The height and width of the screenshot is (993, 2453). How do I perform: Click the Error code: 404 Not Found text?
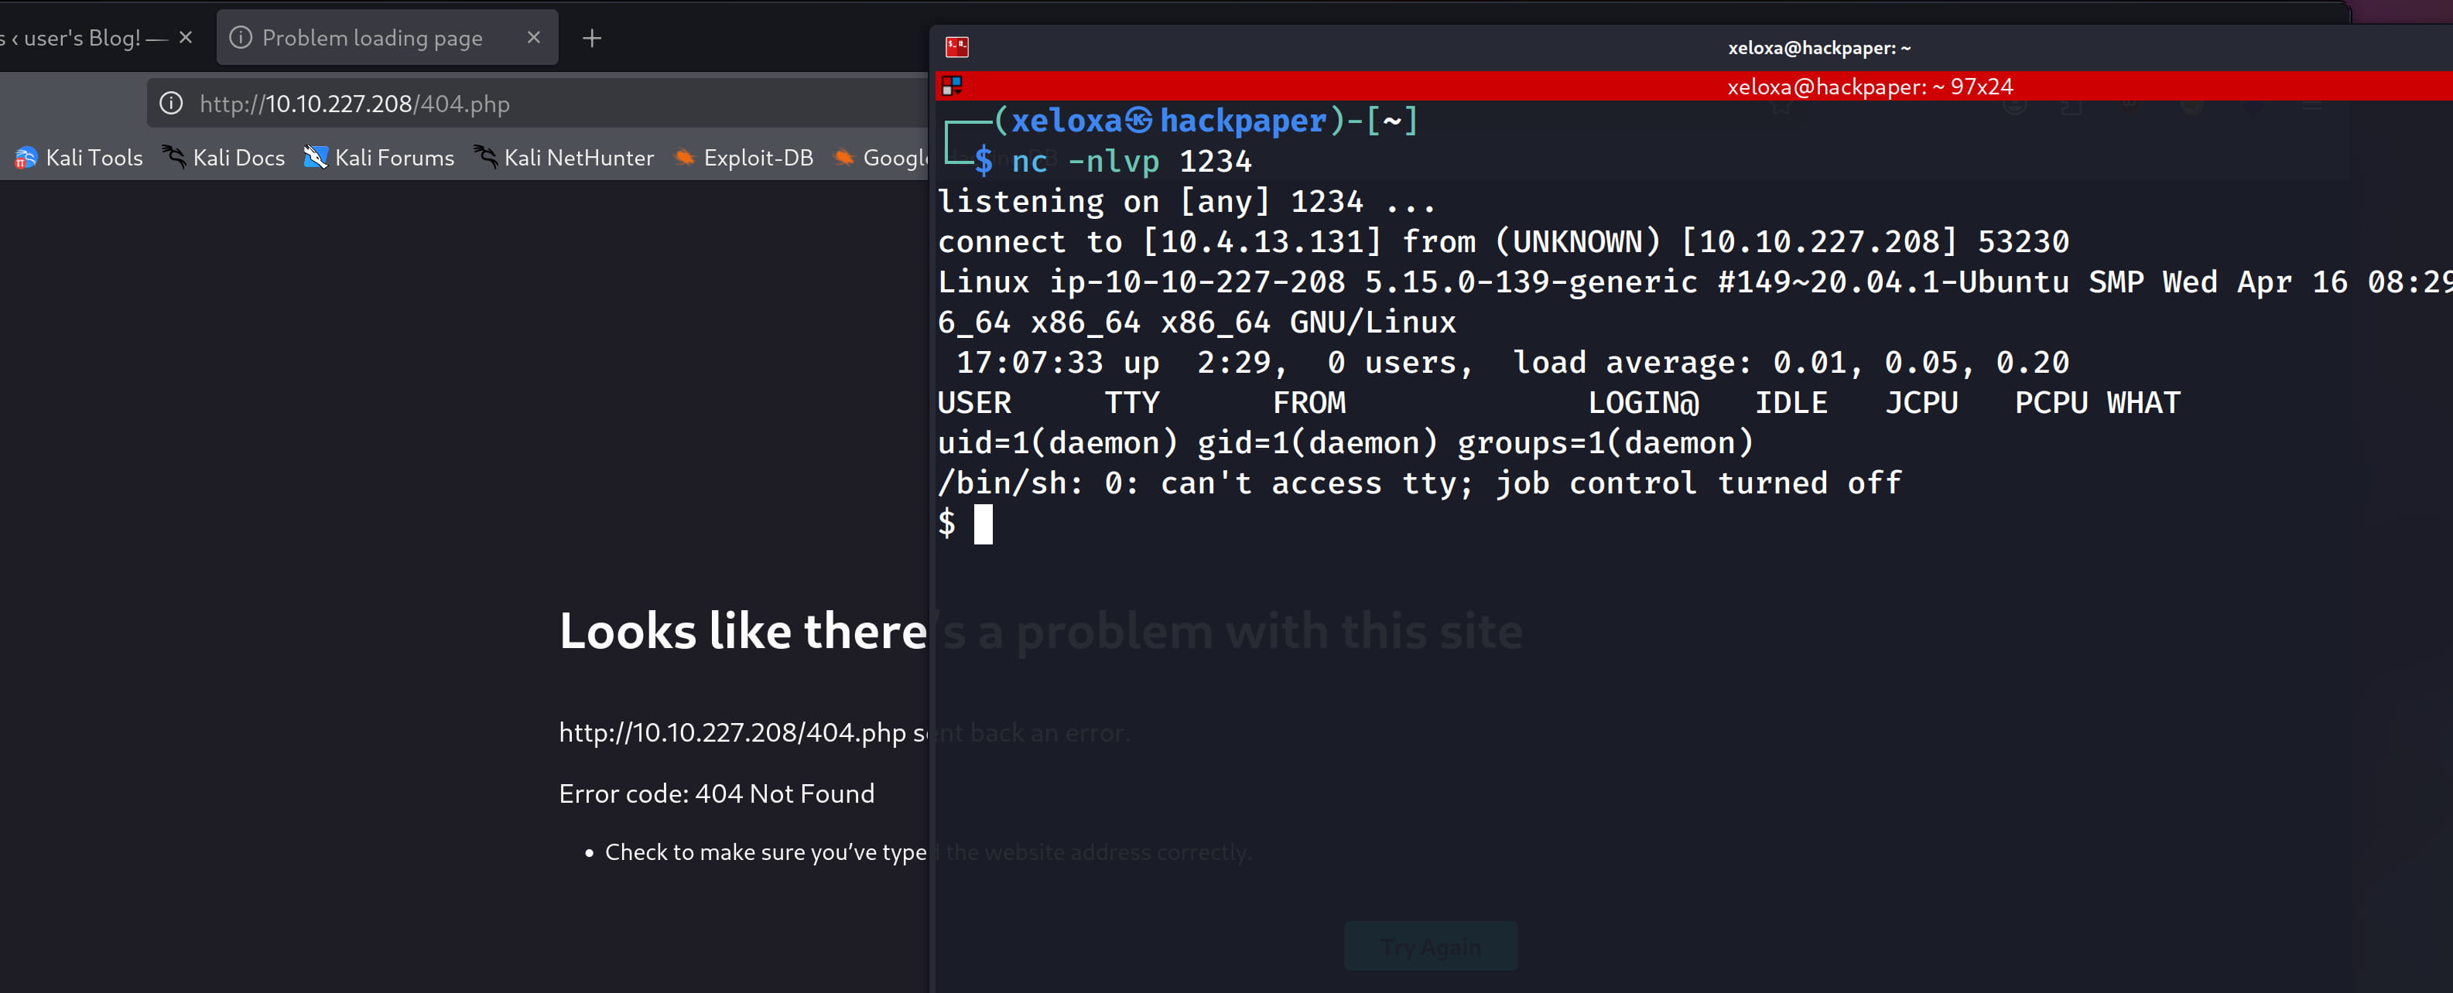click(716, 793)
